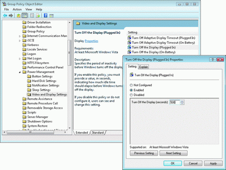This screenshot has height=170, width=226.
Task: Click the dialog help question-mark button
Action: pyautogui.click(x=212, y=60)
